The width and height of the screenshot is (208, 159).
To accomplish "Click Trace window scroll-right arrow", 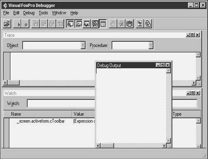I will pos(194,83).
